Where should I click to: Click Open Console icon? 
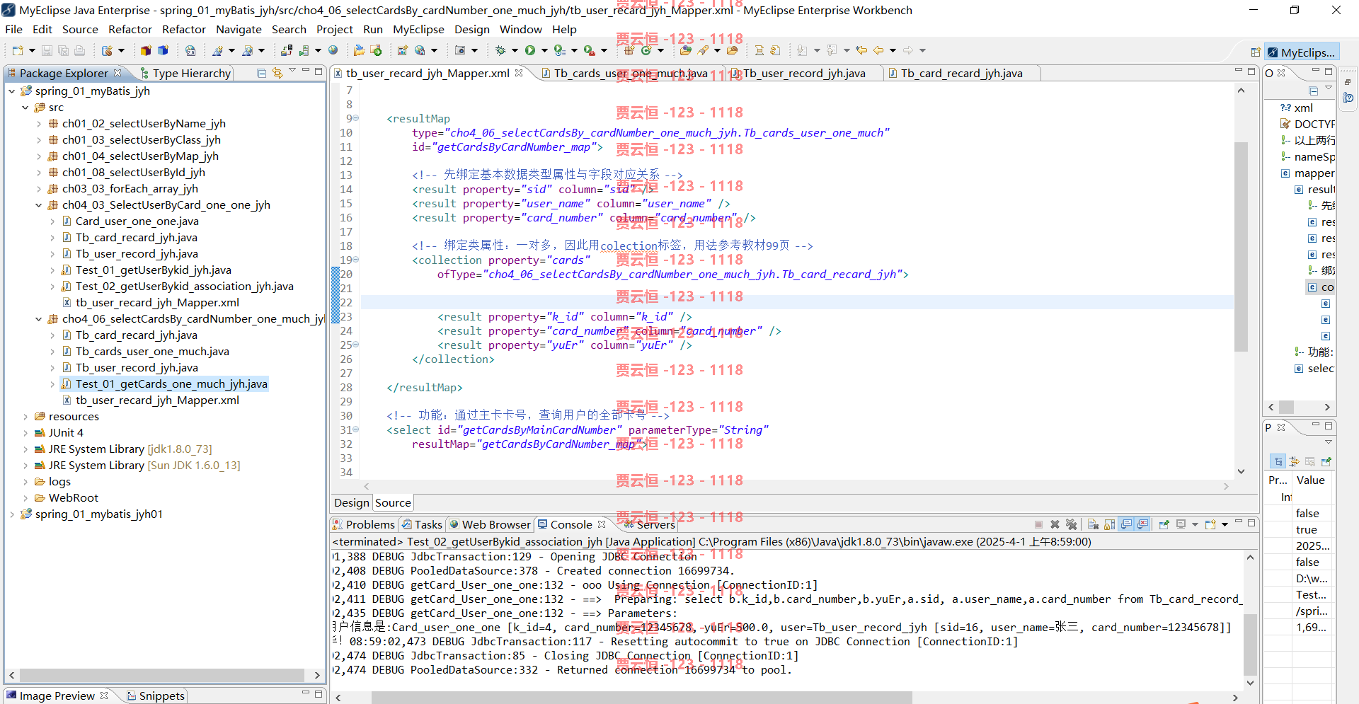click(x=1210, y=524)
